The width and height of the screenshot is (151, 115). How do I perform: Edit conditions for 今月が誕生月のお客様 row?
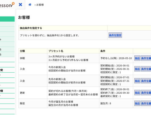point(146,103)
